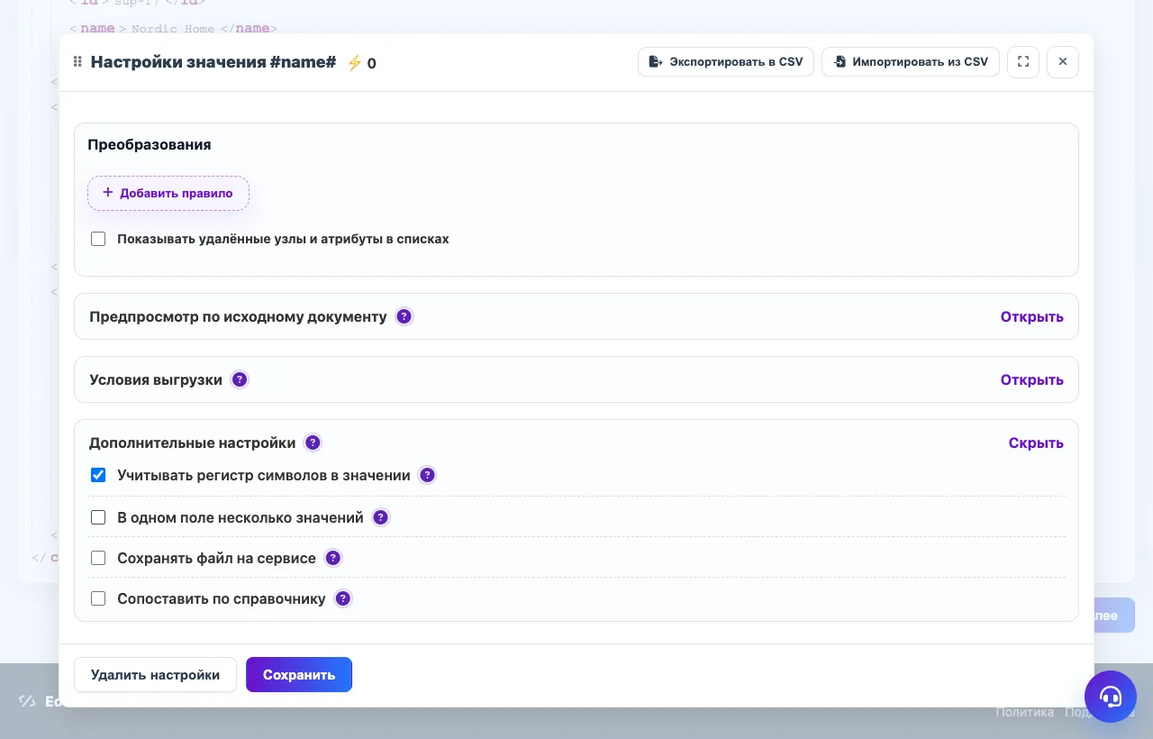Open help for Предпросмотр по исходному документу

click(404, 316)
